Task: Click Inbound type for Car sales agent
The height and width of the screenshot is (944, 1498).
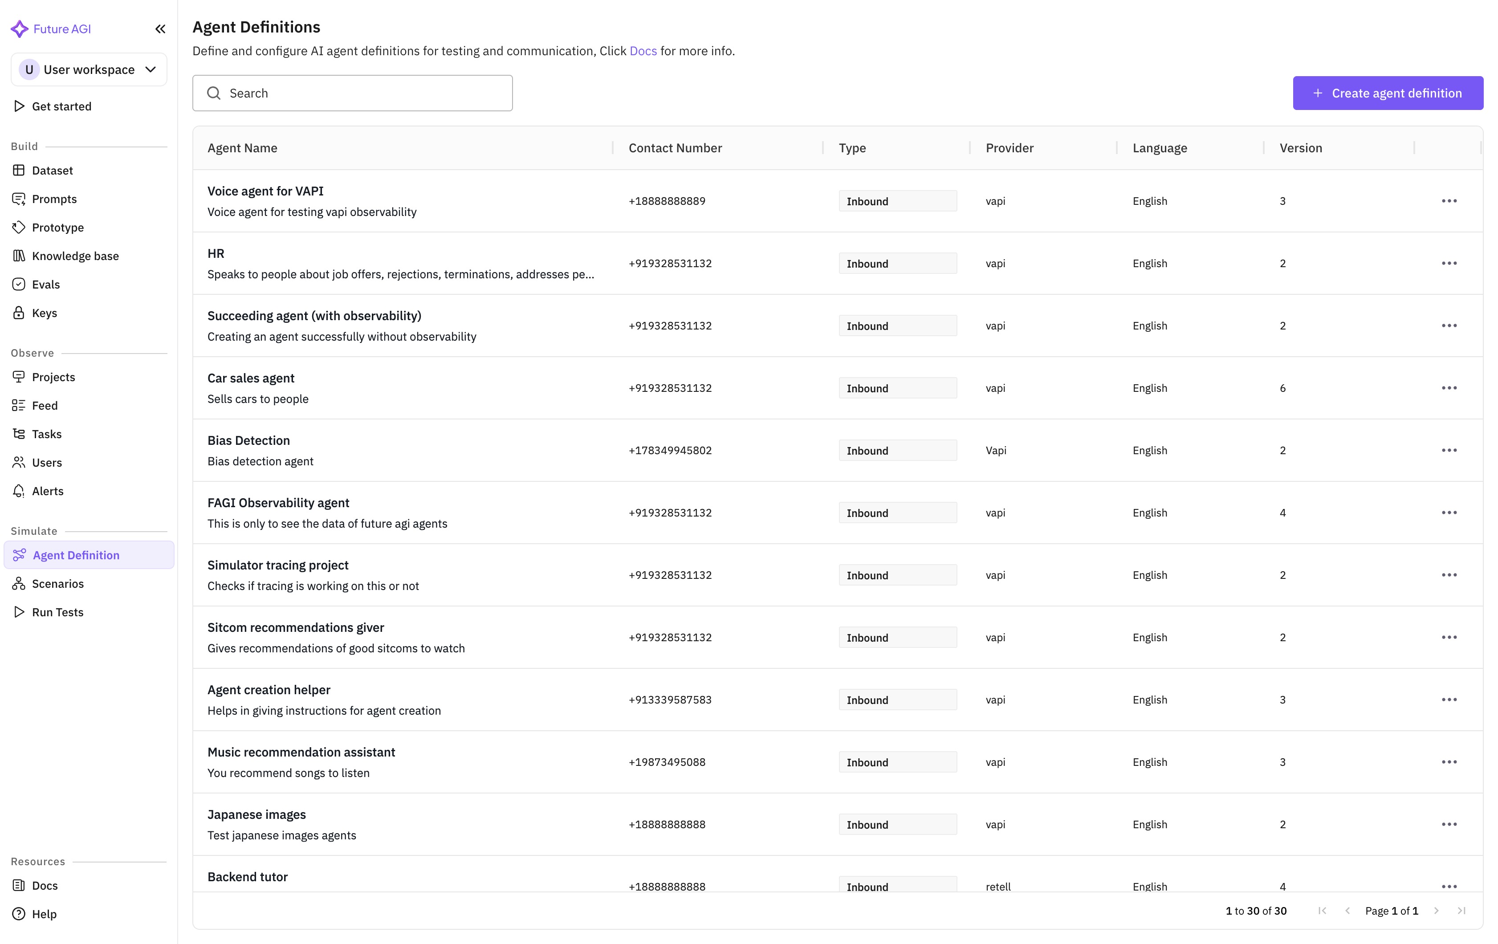Action: 898,387
